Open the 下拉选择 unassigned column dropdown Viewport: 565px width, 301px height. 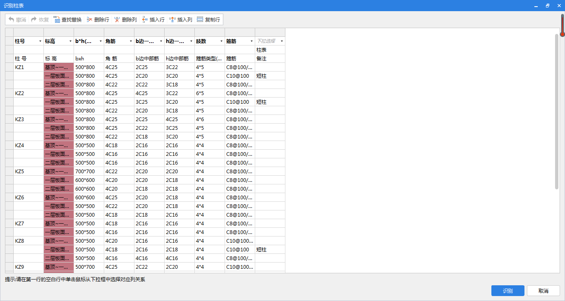point(282,41)
